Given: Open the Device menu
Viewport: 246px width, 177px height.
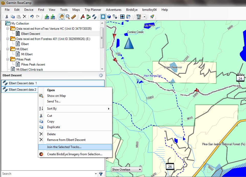Looking at the screenshot, I should tap(29, 10).
